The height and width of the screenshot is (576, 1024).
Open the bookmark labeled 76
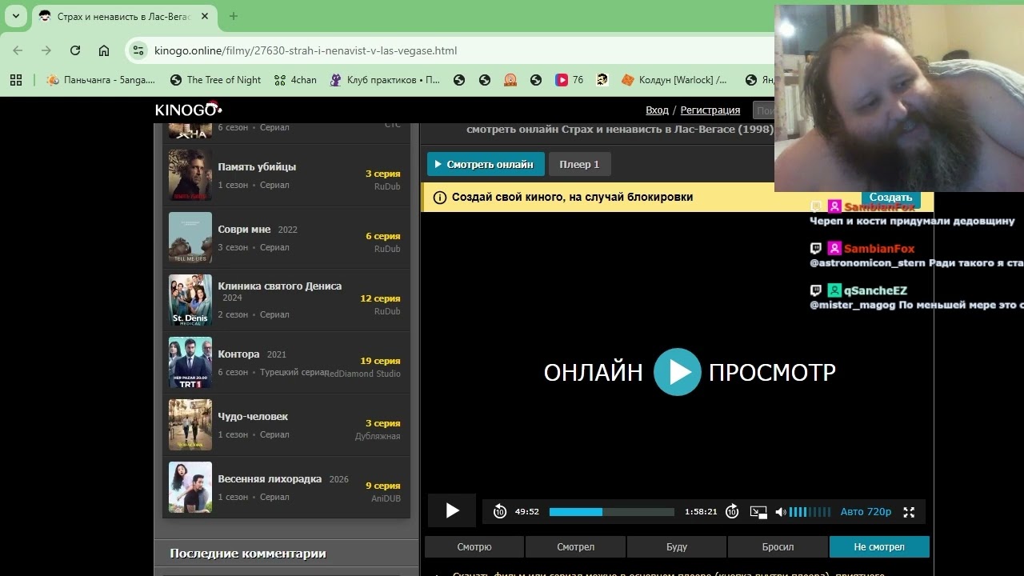coord(570,80)
